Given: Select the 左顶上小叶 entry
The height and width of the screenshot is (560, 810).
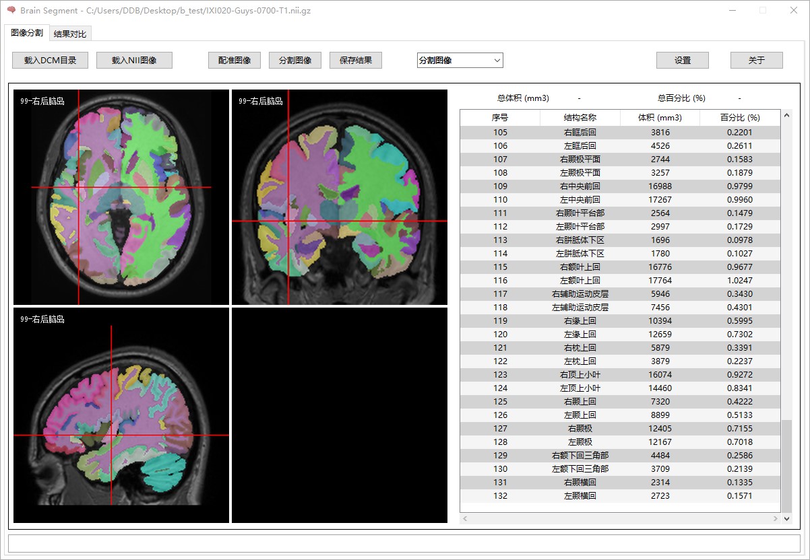Looking at the screenshot, I should coord(580,388).
